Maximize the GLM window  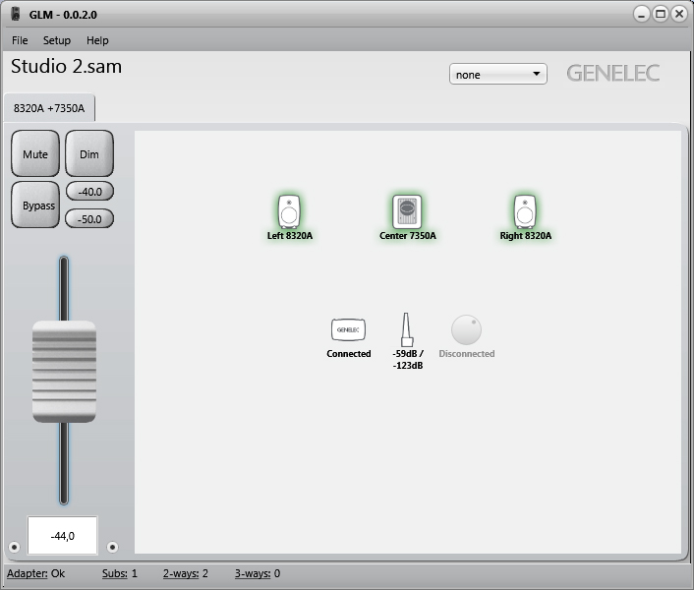[x=661, y=14]
